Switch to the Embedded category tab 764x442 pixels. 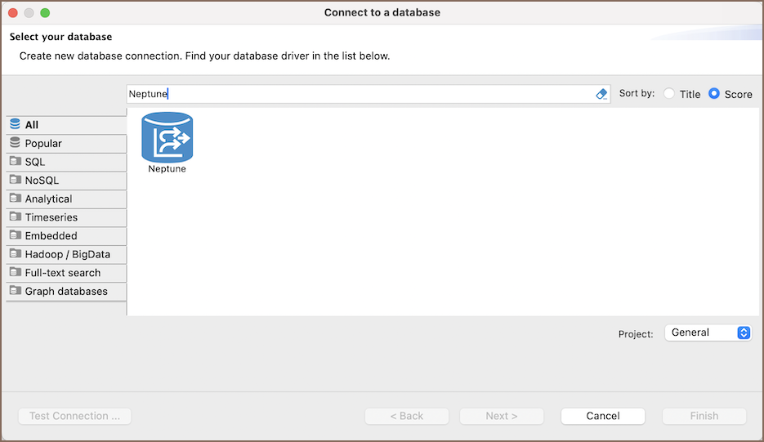(x=51, y=236)
